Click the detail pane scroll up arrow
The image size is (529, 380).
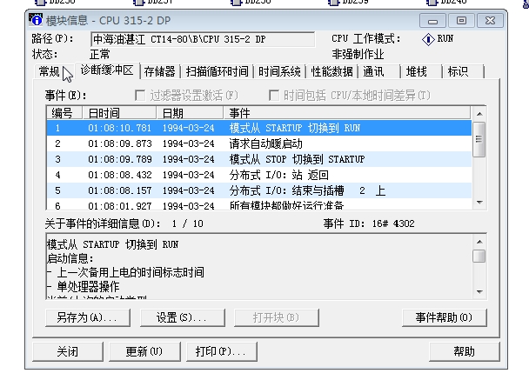pyautogui.click(x=479, y=242)
